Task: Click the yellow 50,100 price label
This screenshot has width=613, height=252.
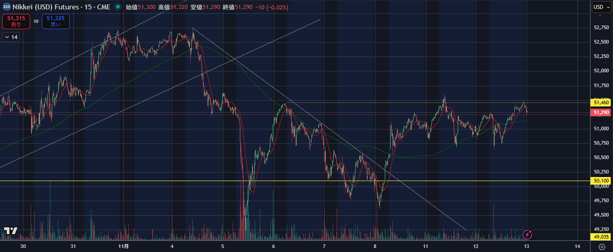Action: (600, 181)
